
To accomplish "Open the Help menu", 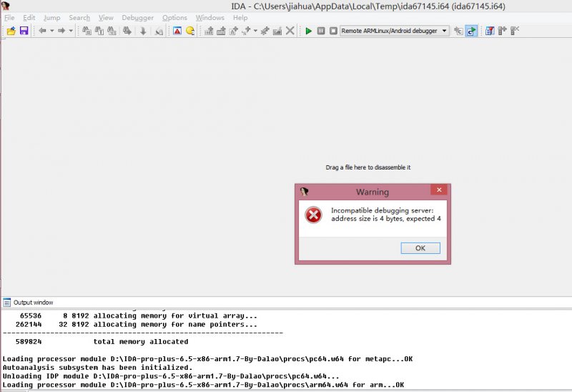I will (x=240, y=17).
